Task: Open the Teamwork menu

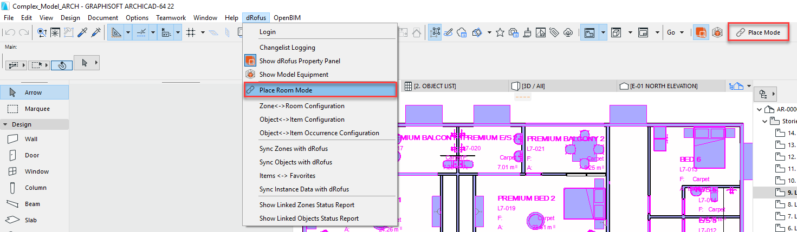Action: pos(171,18)
